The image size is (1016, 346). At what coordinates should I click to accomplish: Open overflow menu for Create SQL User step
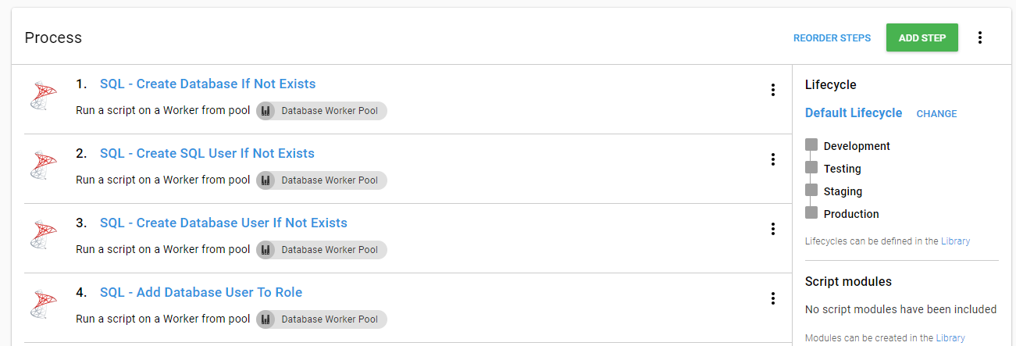pyautogui.click(x=773, y=159)
